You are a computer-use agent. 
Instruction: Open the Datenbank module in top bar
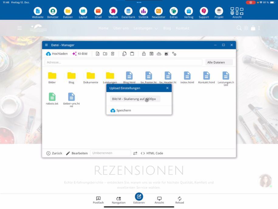128,13
